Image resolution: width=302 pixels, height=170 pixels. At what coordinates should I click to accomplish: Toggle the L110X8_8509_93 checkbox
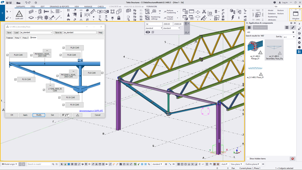44,89
